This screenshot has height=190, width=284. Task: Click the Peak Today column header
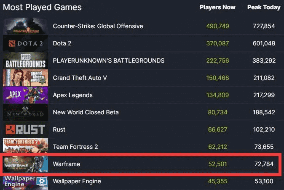coord(264,7)
